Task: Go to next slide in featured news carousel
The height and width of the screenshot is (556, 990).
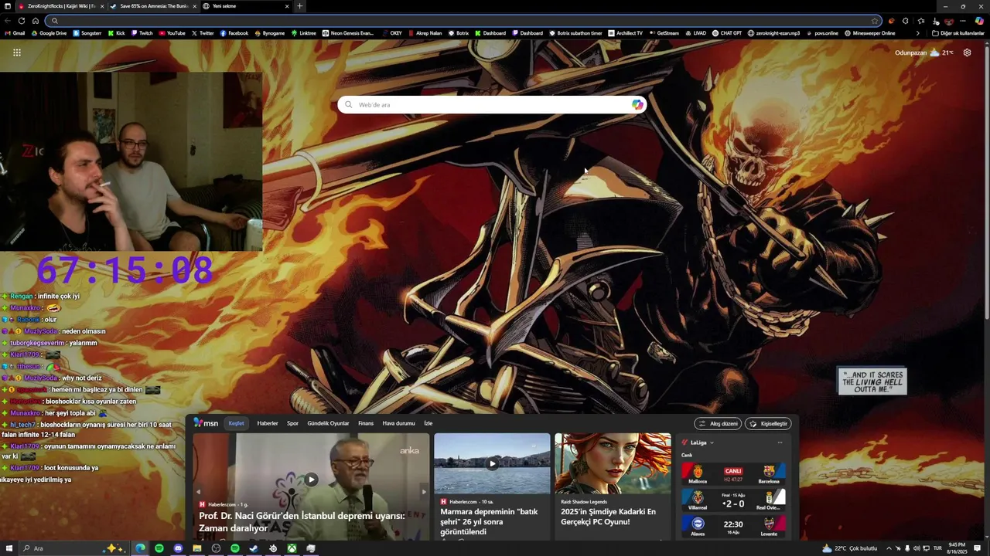Action: coord(423,491)
